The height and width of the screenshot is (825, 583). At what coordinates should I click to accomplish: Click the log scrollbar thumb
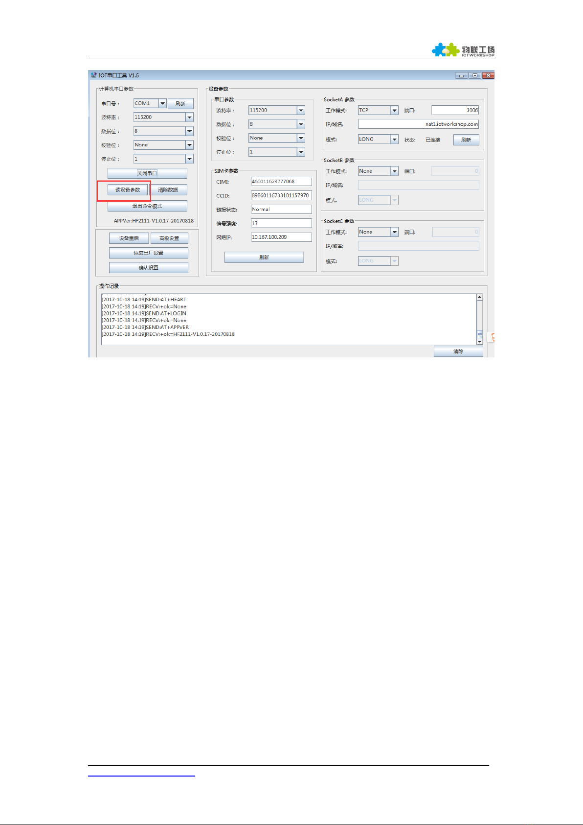pyautogui.click(x=479, y=334)
